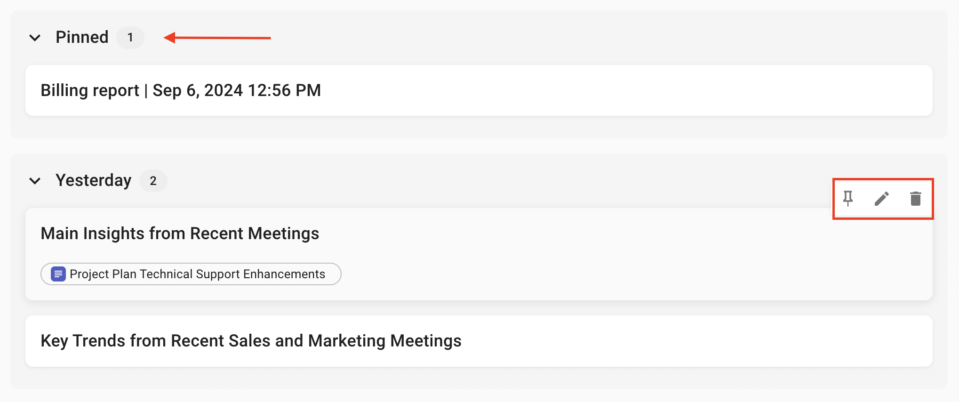Click the Pinned count badge showing 1

[x=130, y=38]
